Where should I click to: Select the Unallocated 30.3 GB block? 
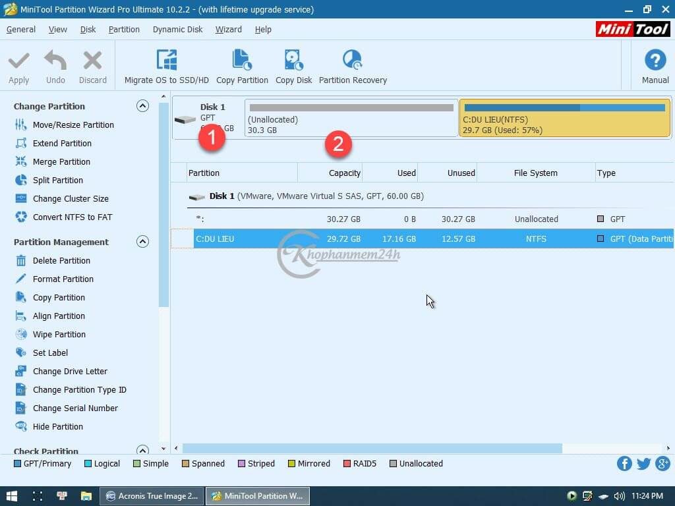[351, 119]
